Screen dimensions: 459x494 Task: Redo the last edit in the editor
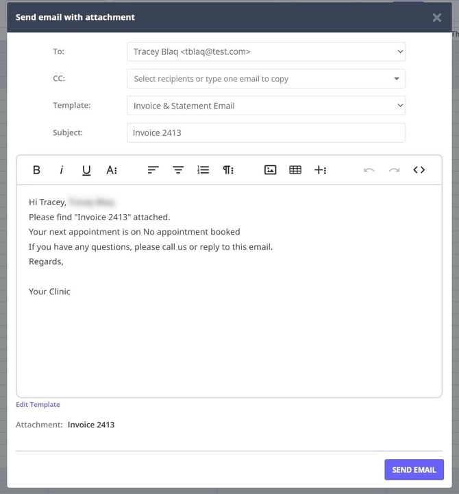click(x=394, y=170)
